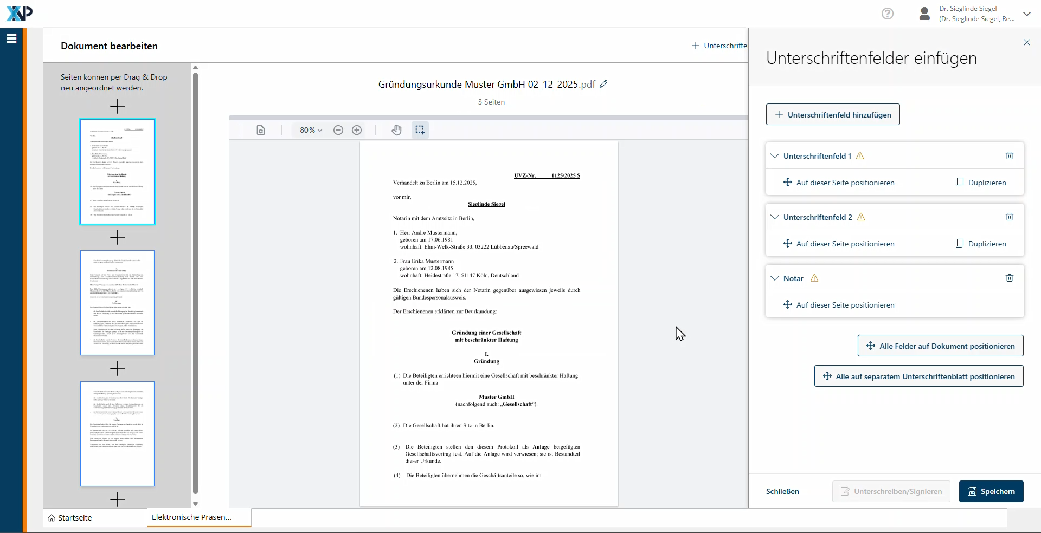Screen dimensions: 1041x533
Task: Select the second page thumbnail
Action: [x=117, y=303]
